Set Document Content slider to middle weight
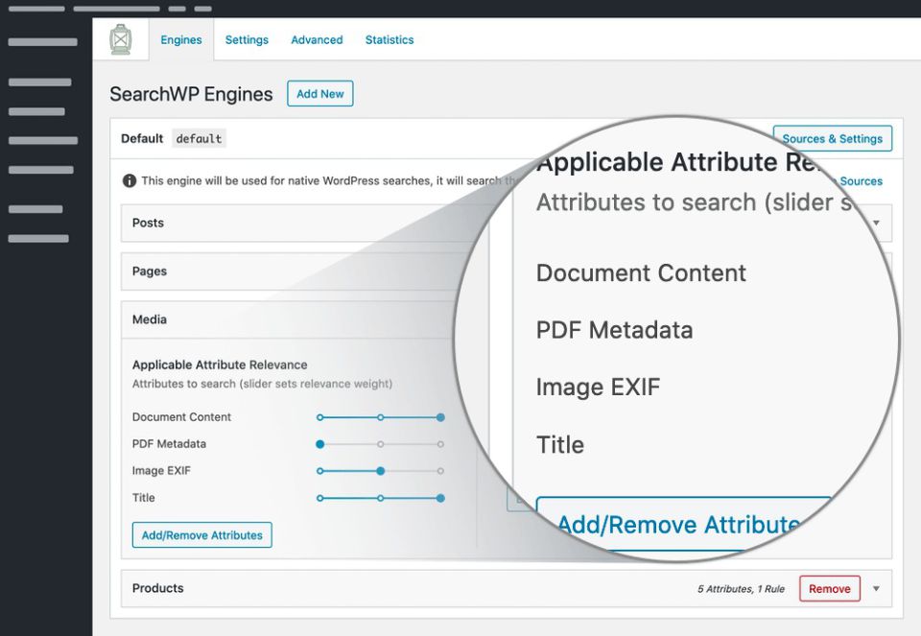 [x=381, y=417]
